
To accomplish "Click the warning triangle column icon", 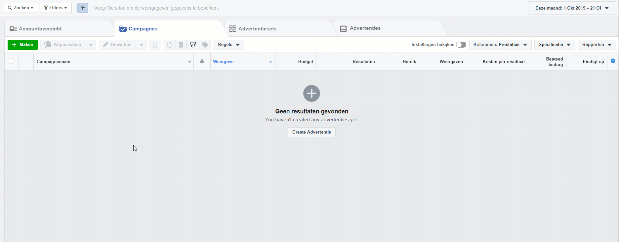I will point(202,61).
